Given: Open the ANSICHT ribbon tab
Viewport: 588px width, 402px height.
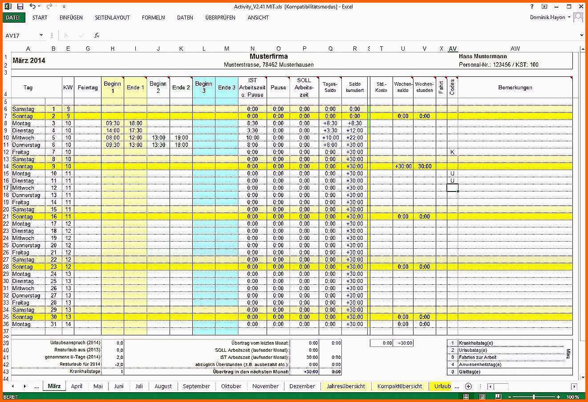Looking at the screenshot, I should (258, 18).
